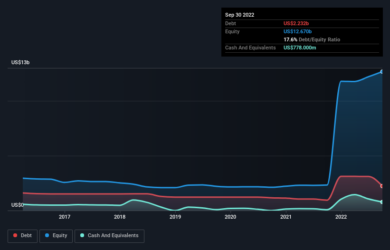Click the blue Equity endpoint marker

pos(382,72)
